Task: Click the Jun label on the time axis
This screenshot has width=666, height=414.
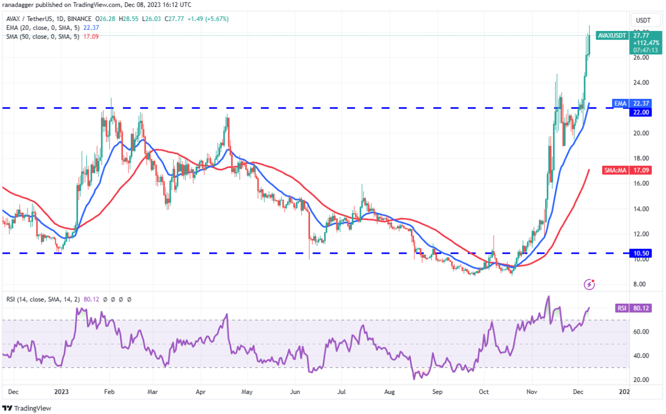Action: (x=296, y=393)
